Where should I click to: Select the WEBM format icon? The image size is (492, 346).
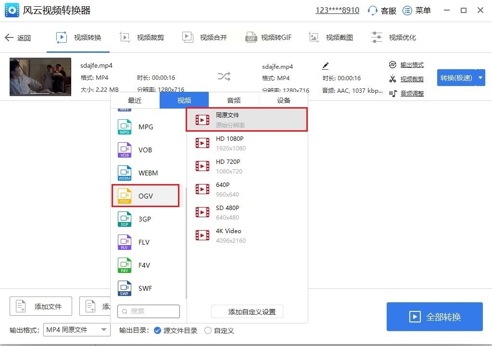(125, 173)
